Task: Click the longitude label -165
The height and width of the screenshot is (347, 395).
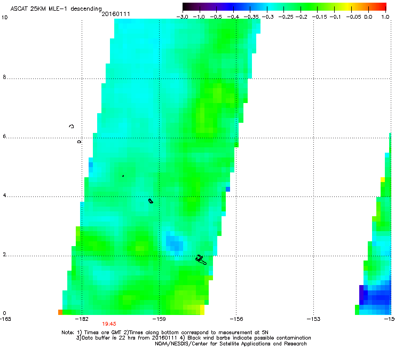Action: [x=5, y=319]
